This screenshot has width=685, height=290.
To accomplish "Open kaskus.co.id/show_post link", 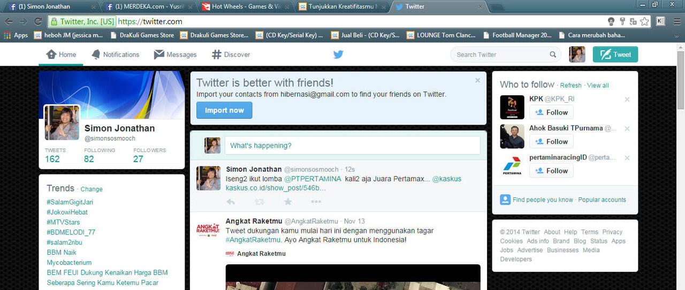I will pos(276,188).
